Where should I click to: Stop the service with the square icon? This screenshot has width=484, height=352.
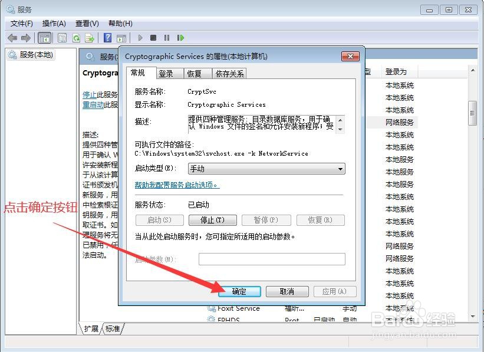point(153,38)
